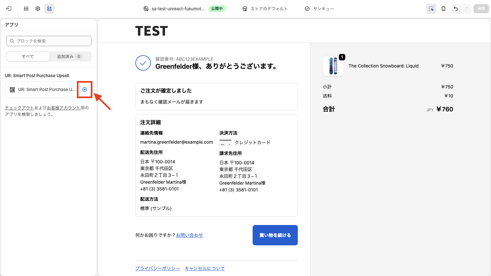Image resolution: width=491 pixels, height=276 pixels.
Task: Click The Collection Snowboard: Liquid product name
Action: 383,66
